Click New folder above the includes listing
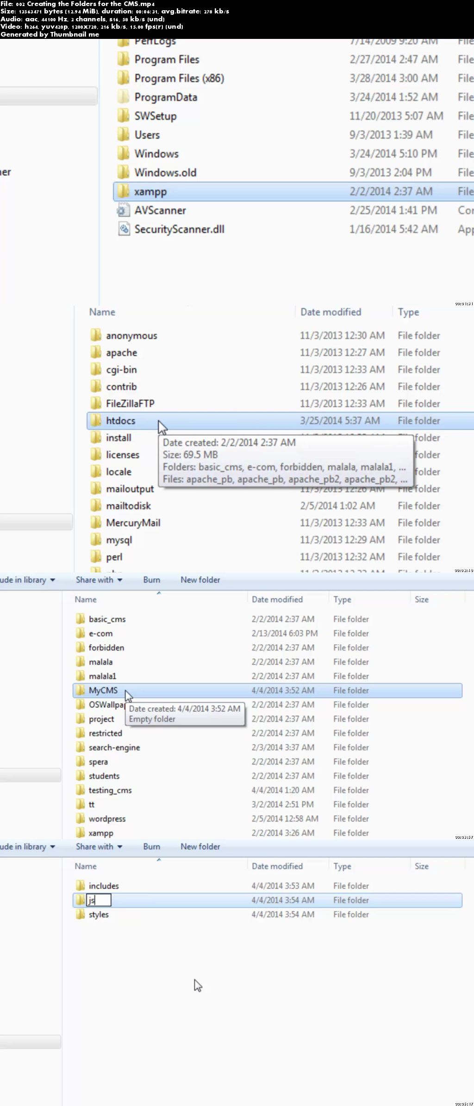The image size is (474, 1106). tap(200, 847)
